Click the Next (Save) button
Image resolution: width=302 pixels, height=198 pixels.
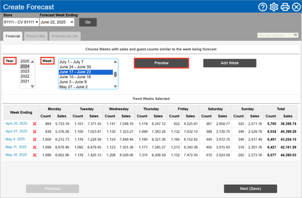coord(250,189)
